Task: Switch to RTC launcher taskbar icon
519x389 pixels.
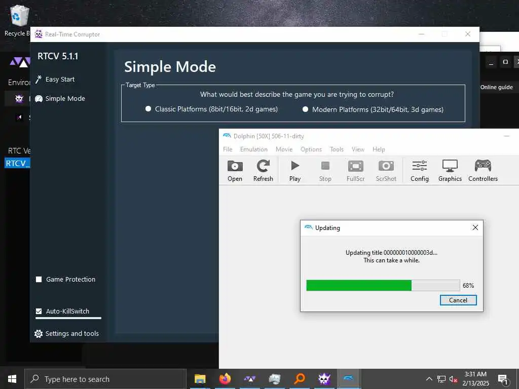Action: click(249, 379)
